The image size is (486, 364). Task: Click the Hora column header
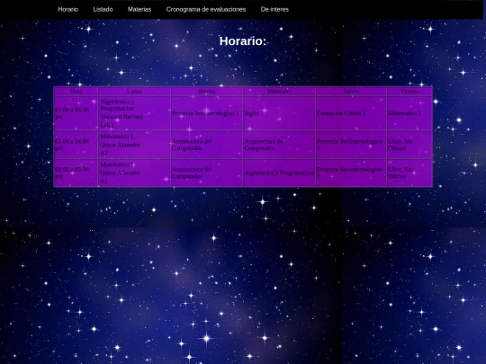(76, 92)
